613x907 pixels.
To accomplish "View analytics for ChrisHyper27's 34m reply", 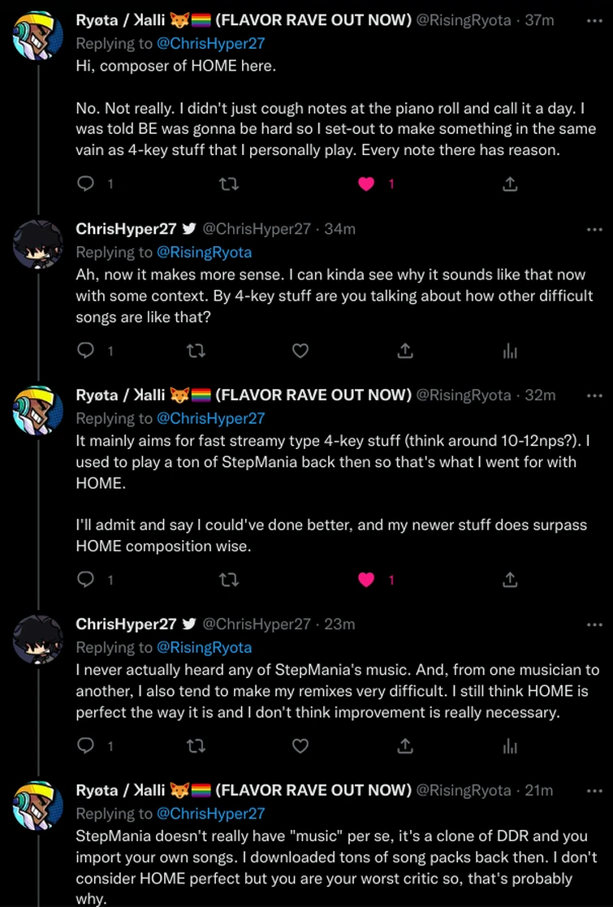I will [x=510, y=351].
